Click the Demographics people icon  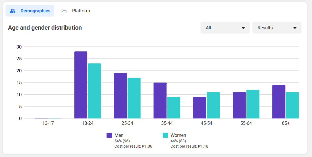point(13,11)
